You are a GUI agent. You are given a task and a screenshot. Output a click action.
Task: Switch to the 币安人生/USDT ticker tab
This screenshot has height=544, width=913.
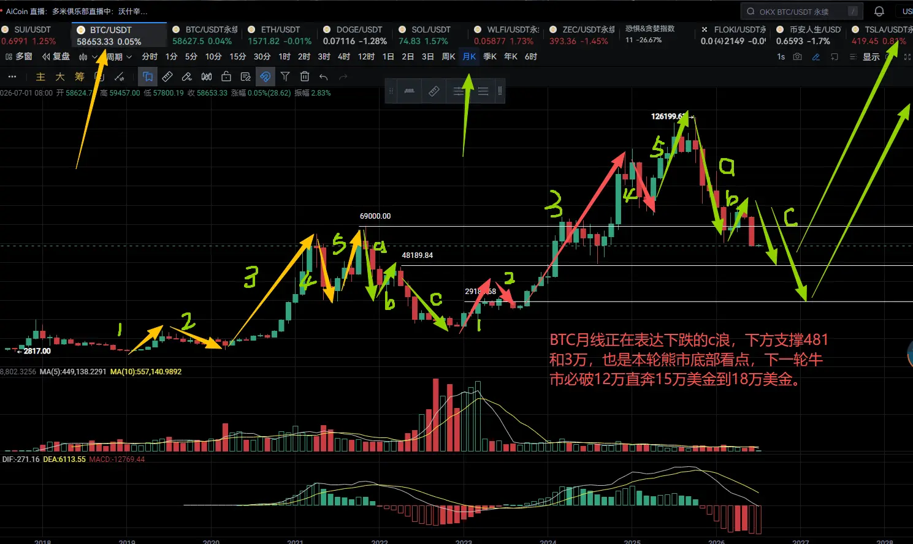pyautogui.click(x=808, y=35)
